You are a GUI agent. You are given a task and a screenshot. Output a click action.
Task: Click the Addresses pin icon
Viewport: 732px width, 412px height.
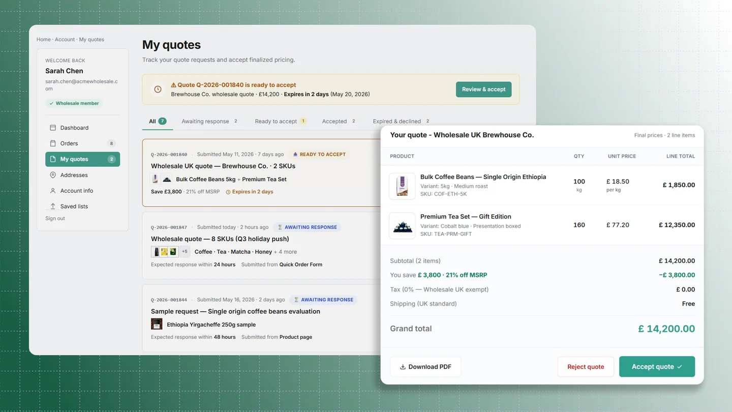click(53, 175)
